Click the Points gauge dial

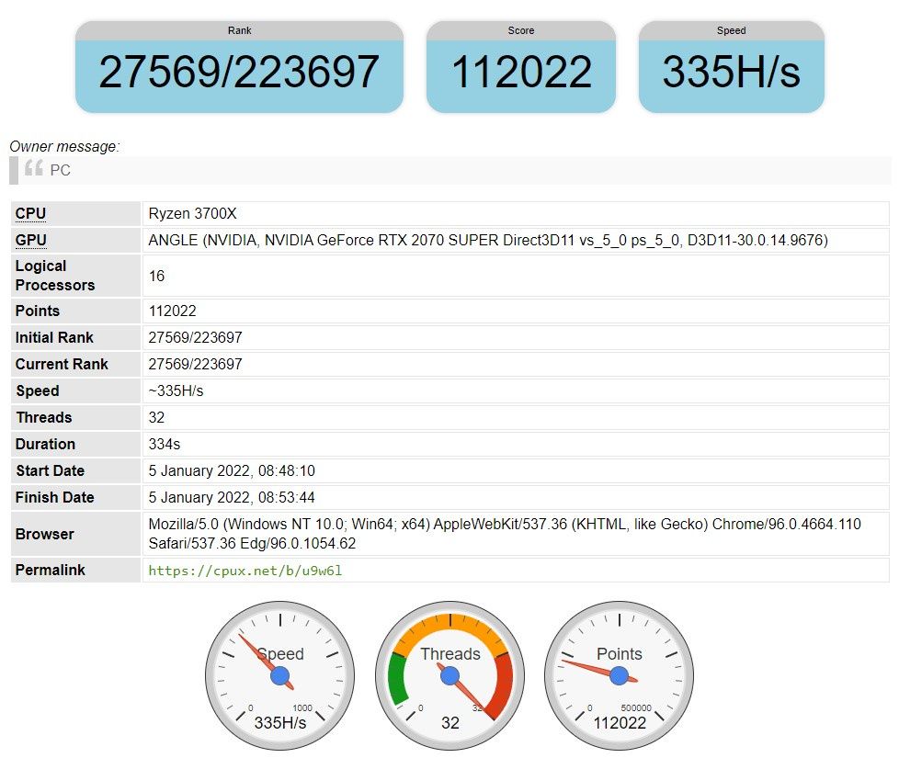tap(620, 675)
